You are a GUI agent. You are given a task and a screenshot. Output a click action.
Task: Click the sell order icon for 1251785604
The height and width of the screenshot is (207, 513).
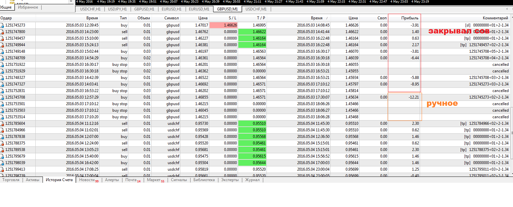2,123
